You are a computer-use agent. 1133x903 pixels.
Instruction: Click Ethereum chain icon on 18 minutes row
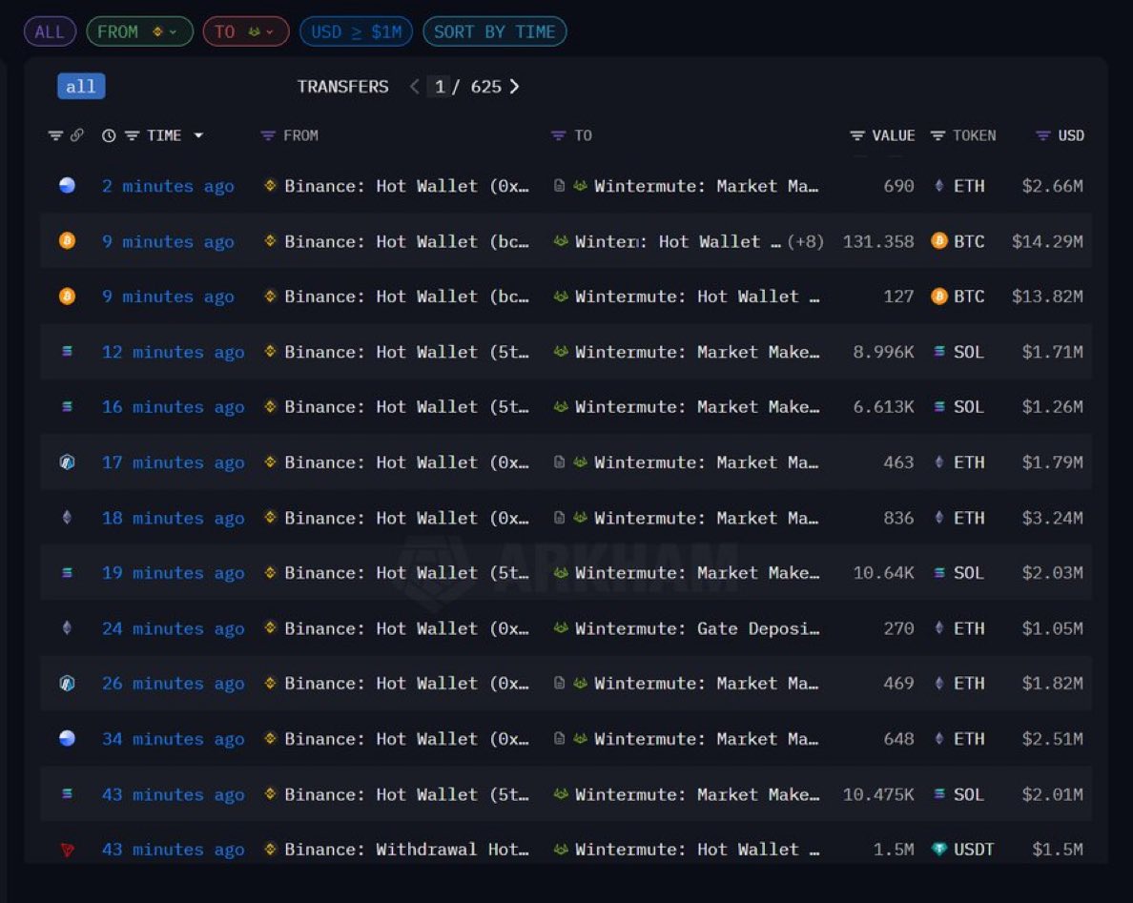pyautogui.click(x=67, y=517)
